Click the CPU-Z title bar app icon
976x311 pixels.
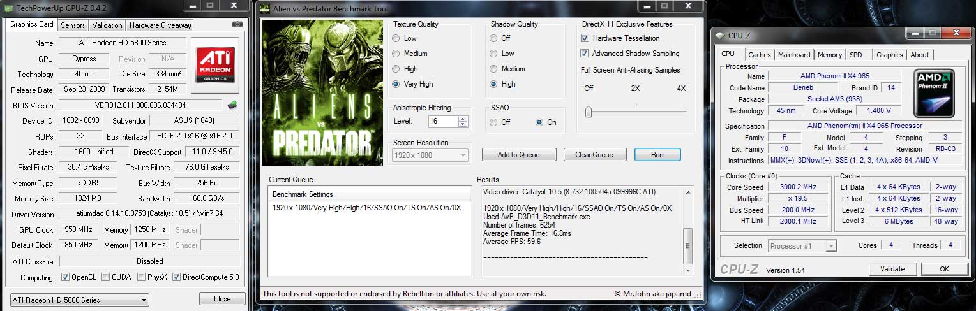coord(720,36)
